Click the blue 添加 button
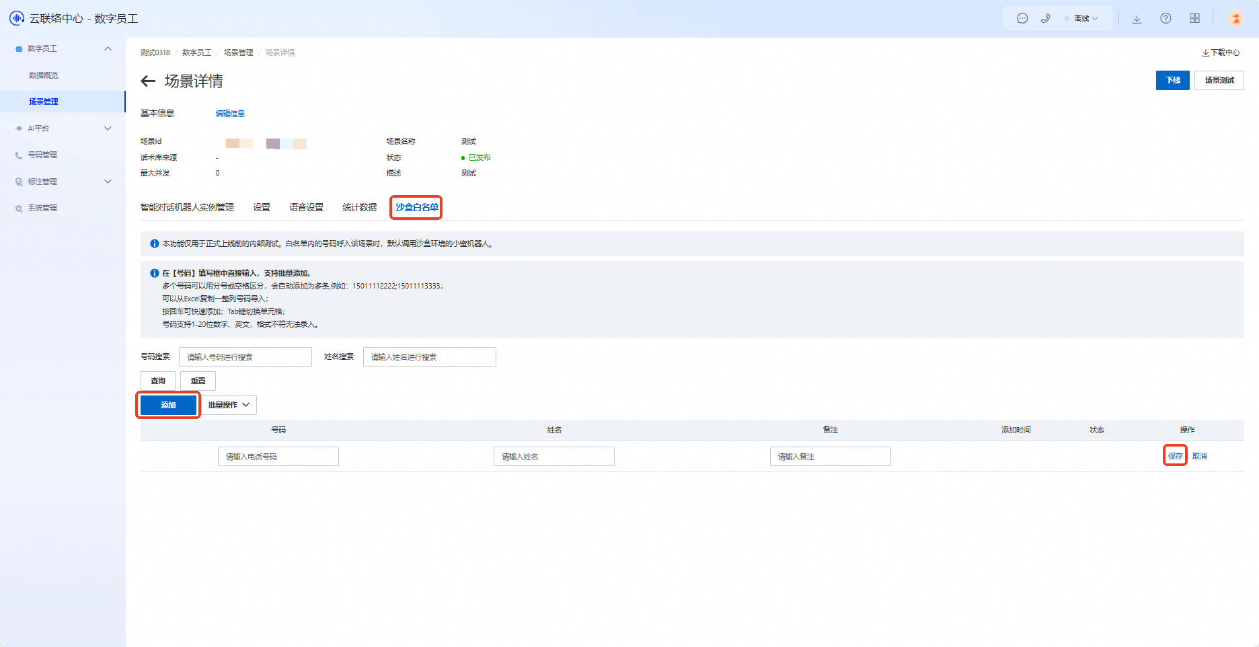 [168, 405]
